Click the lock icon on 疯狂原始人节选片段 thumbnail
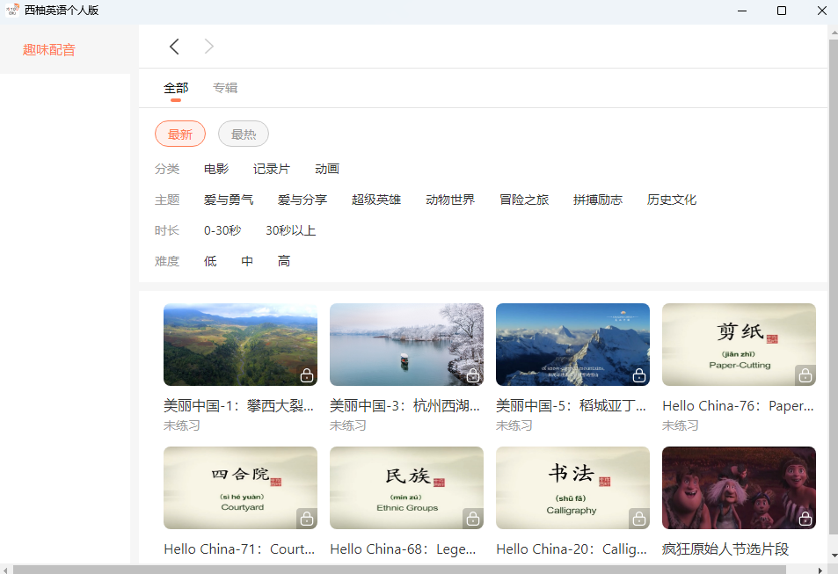Screen dimensions: 838x574 (805, 519)
